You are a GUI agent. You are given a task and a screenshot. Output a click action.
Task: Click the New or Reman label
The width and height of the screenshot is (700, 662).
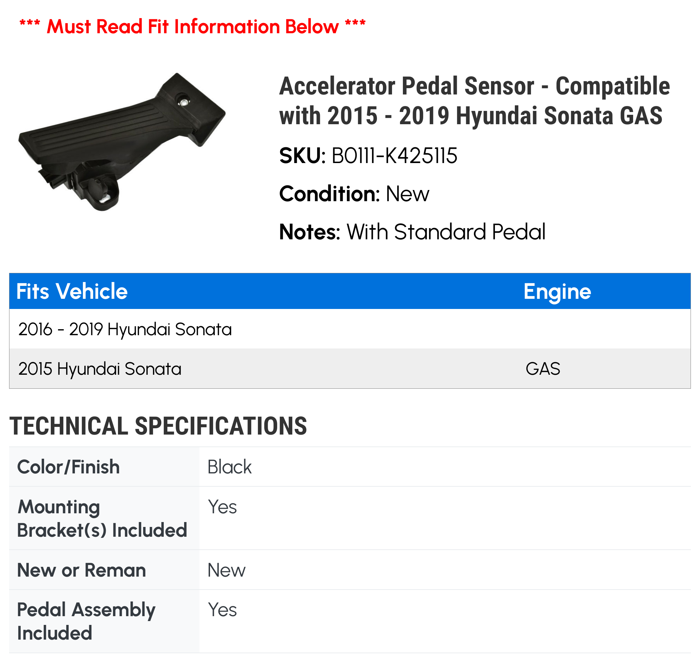pyautogui.click(x=82, y=570)
